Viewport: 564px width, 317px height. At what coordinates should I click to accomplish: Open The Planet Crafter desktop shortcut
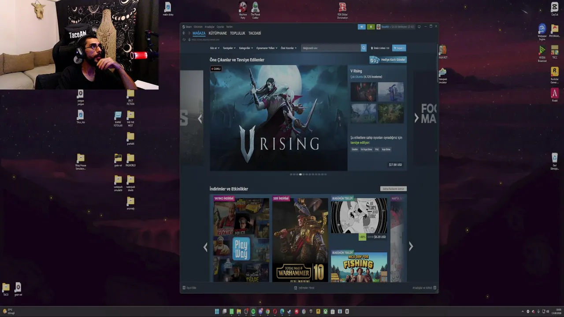click(x=255, y=10)
